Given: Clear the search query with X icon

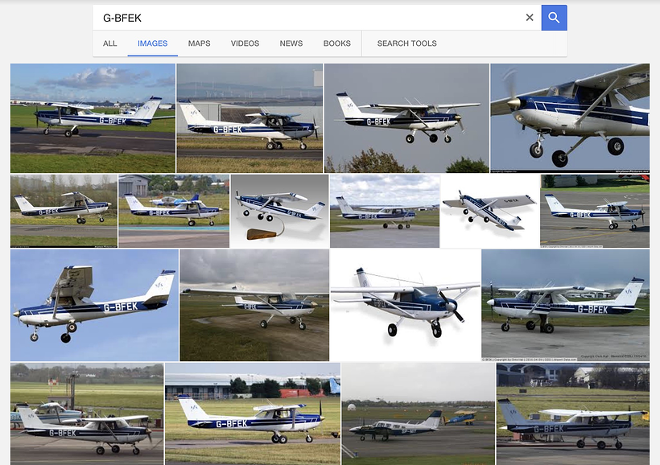Looking at the screenshot, I should coord(530,18).
